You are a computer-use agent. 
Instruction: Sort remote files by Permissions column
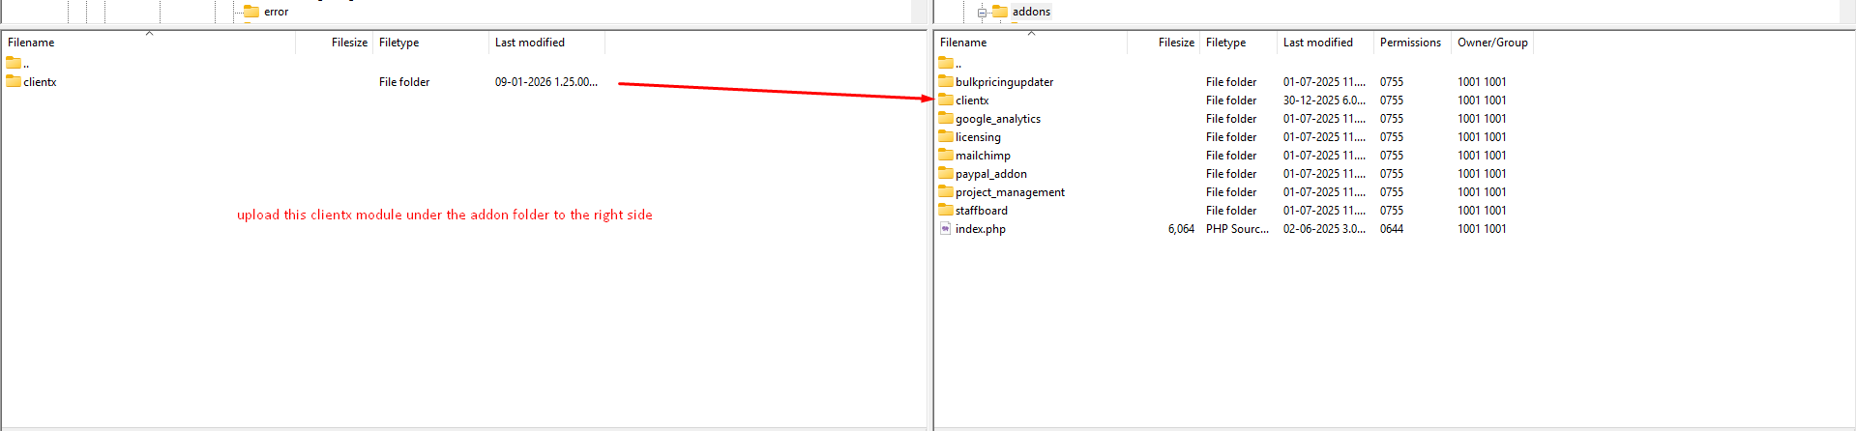[x=1409, y=43]
